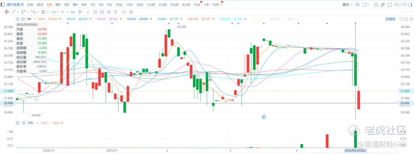The image size is (414, 154).
Task: Click the MA30 value 24.692
Action: (143, 19)
